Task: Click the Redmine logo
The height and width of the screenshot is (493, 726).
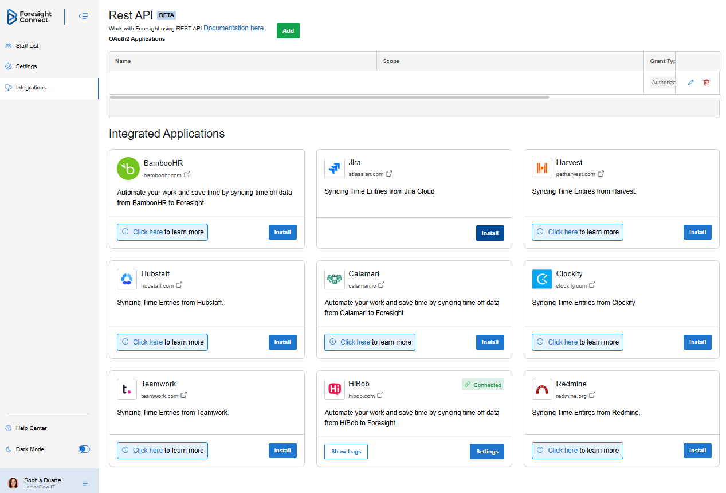Action: tap(542, 389)
